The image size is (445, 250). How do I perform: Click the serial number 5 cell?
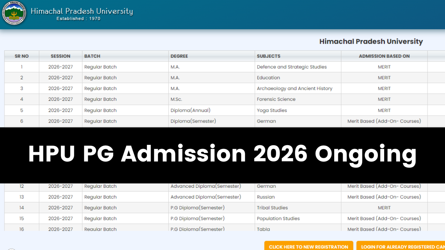tap(22, 110)
